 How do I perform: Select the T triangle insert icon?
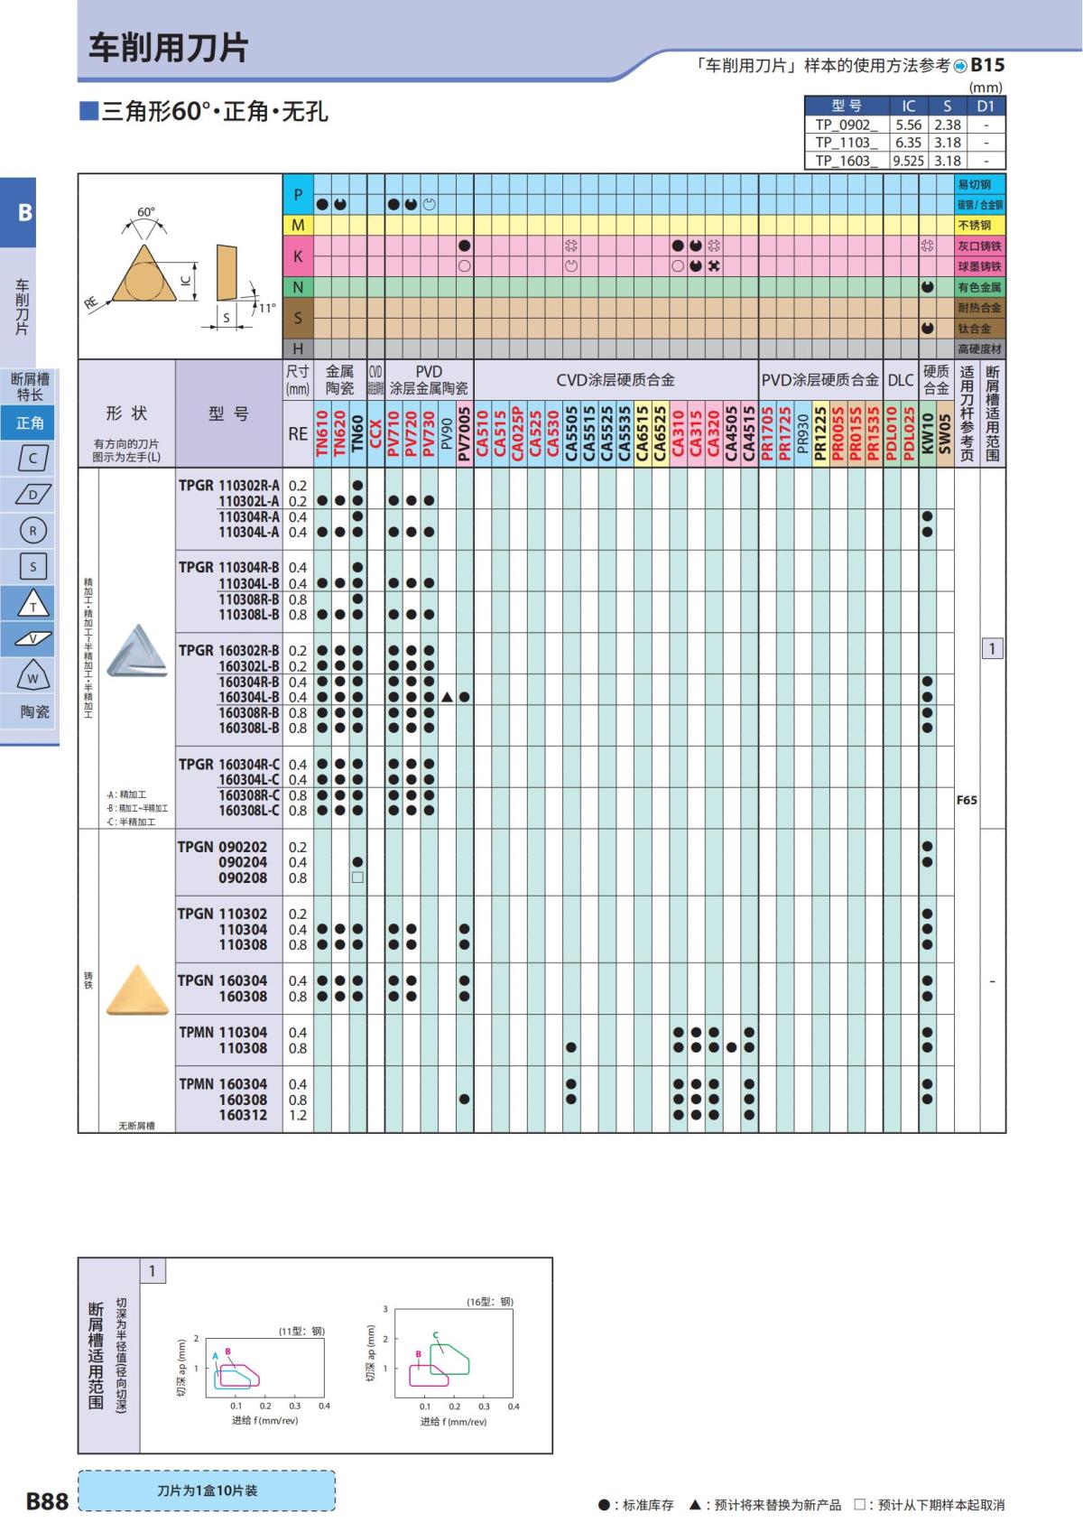(x=33, y=603)
